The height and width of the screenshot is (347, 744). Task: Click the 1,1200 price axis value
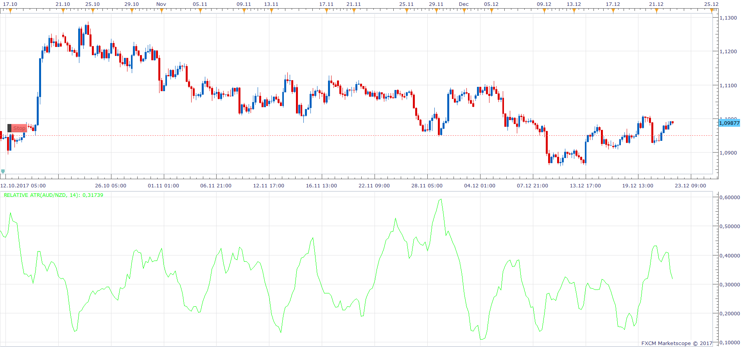click(x=728, y=51)
